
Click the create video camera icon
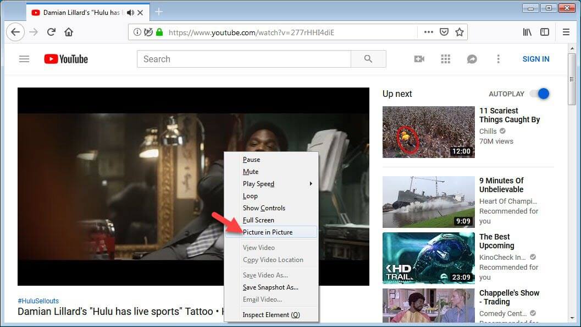pos(419,59)
